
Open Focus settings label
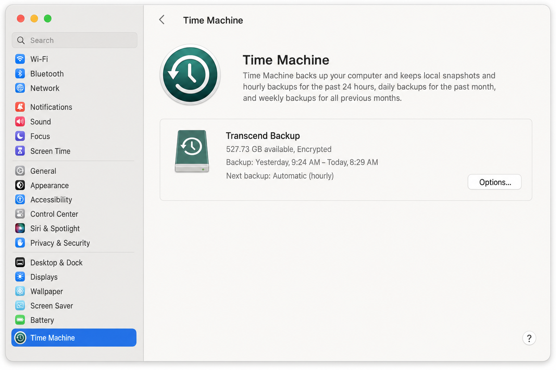tap(40, 136)
